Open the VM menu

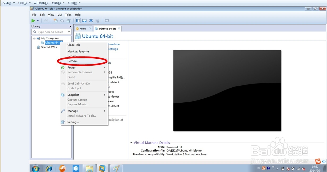coord(60,15)
